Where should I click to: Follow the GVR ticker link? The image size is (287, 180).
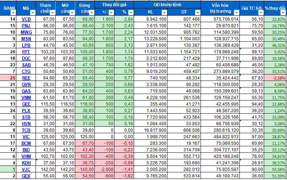[26, 85]
